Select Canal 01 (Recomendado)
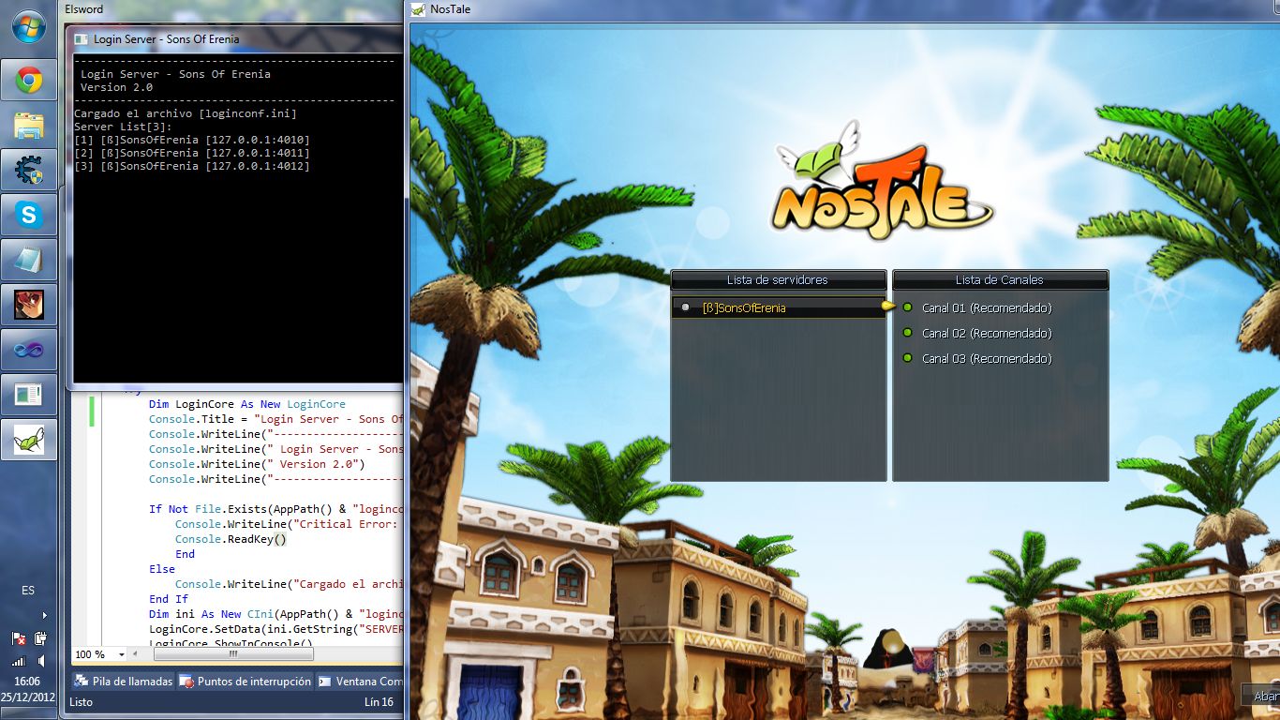The width and height of the screenshot is (1280, 720). coord(987,307)
